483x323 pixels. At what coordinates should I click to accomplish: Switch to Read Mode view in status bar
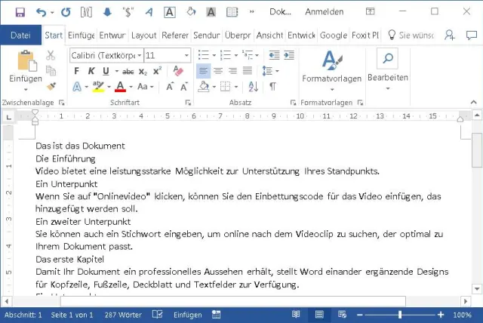(296, 315)
